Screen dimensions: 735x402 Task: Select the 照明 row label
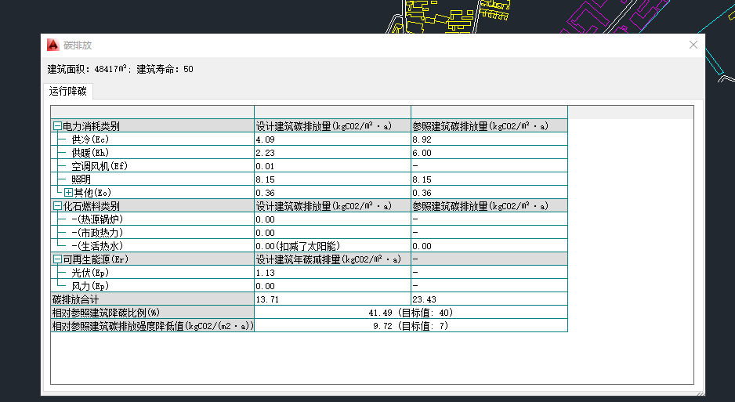[x=81, y=179]
